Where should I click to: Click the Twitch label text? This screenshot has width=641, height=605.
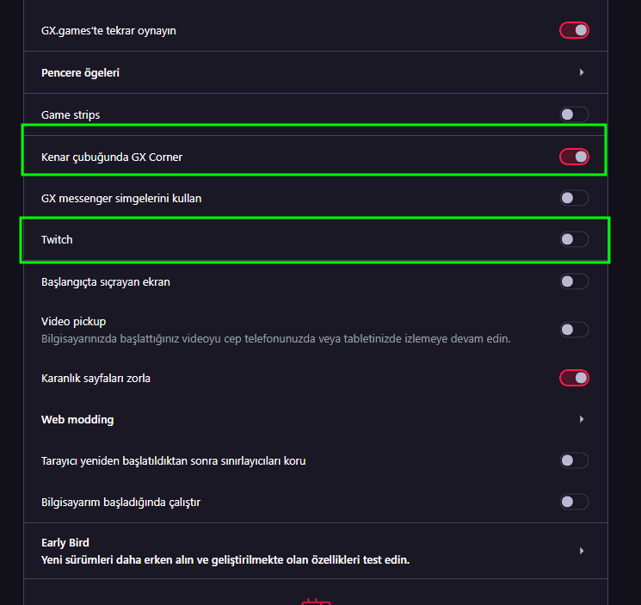click(x=57, y=239)
